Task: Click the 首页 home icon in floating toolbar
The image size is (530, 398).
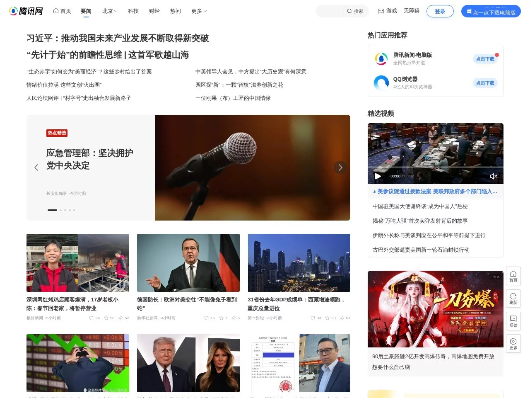Action: click(x=513, y=275)
